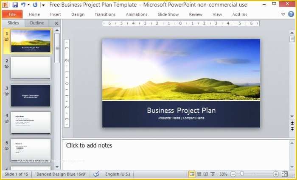
Task: Click notes pane scroll up arrow
Action: pyautogui.click(x=292, y=143)
